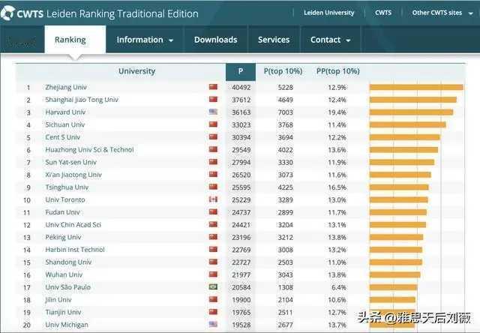The image size is (480, 333).
Task: Open Shanghai Jiao Tong Univ entry
Action: click(82, 100)
